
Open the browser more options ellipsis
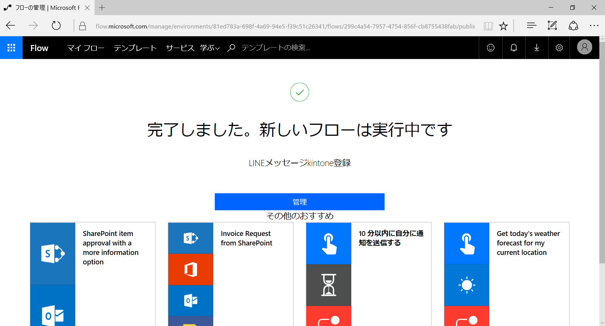click(594, 26)
